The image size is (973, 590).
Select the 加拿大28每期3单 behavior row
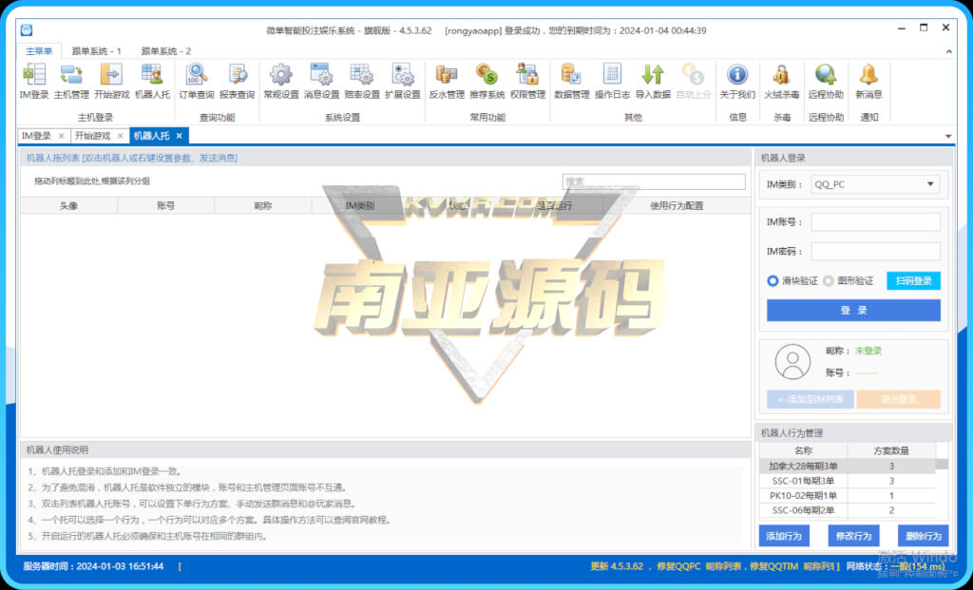pyautogui.click(x=847, y=466)
